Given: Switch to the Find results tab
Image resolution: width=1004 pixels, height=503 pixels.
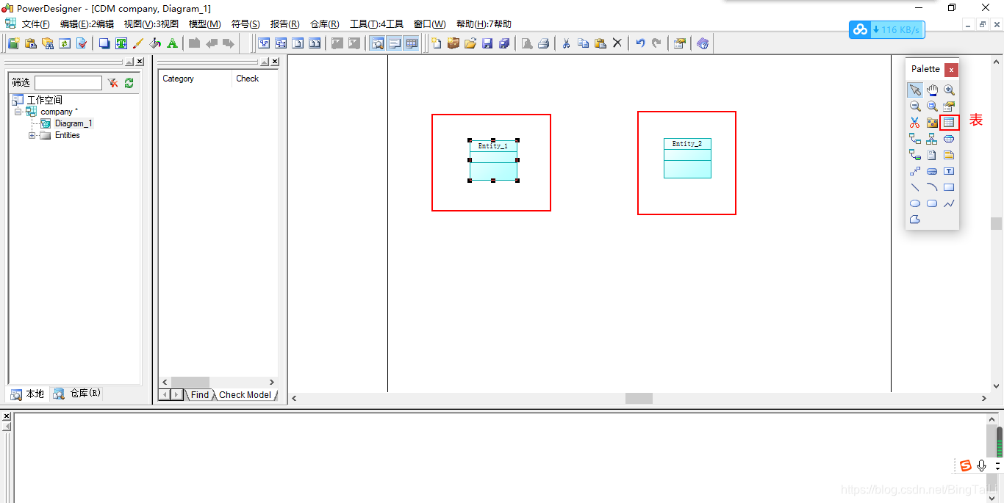Looking at the screenshot, I should (200, 395).
